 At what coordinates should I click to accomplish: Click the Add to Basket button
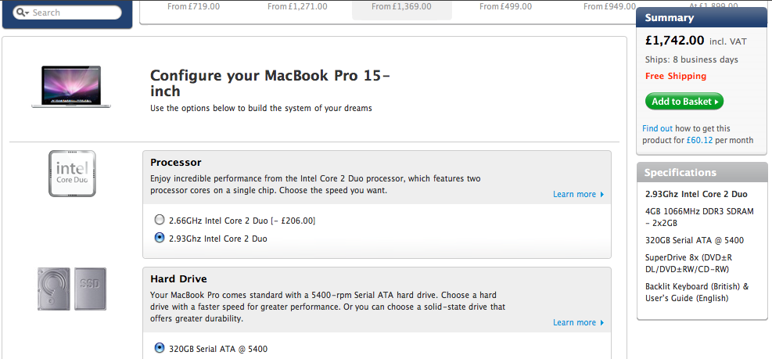pyautogui.click(x=684, y=102)
